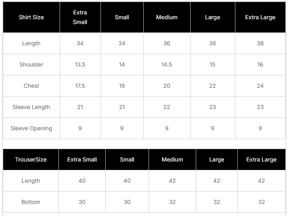This screenshot has height=216, width=289.
Task: Select the Length row label in trouser table
Action: coord(31,181)
